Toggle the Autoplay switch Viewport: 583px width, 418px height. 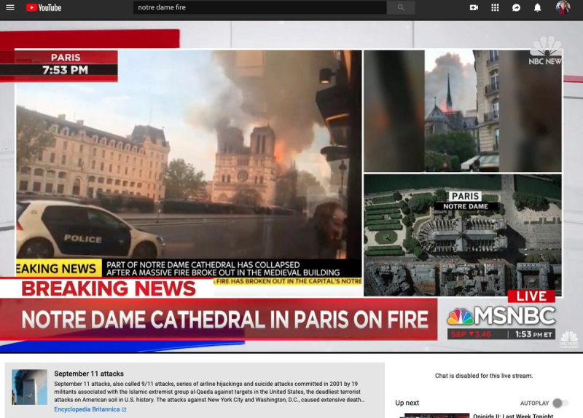coord(560,403)
